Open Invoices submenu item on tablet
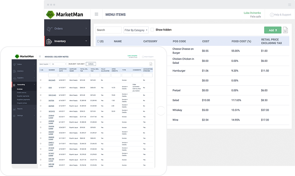 coord(20,89)
